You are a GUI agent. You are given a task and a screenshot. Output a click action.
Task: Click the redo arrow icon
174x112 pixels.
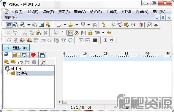click(x=15, y=33)
